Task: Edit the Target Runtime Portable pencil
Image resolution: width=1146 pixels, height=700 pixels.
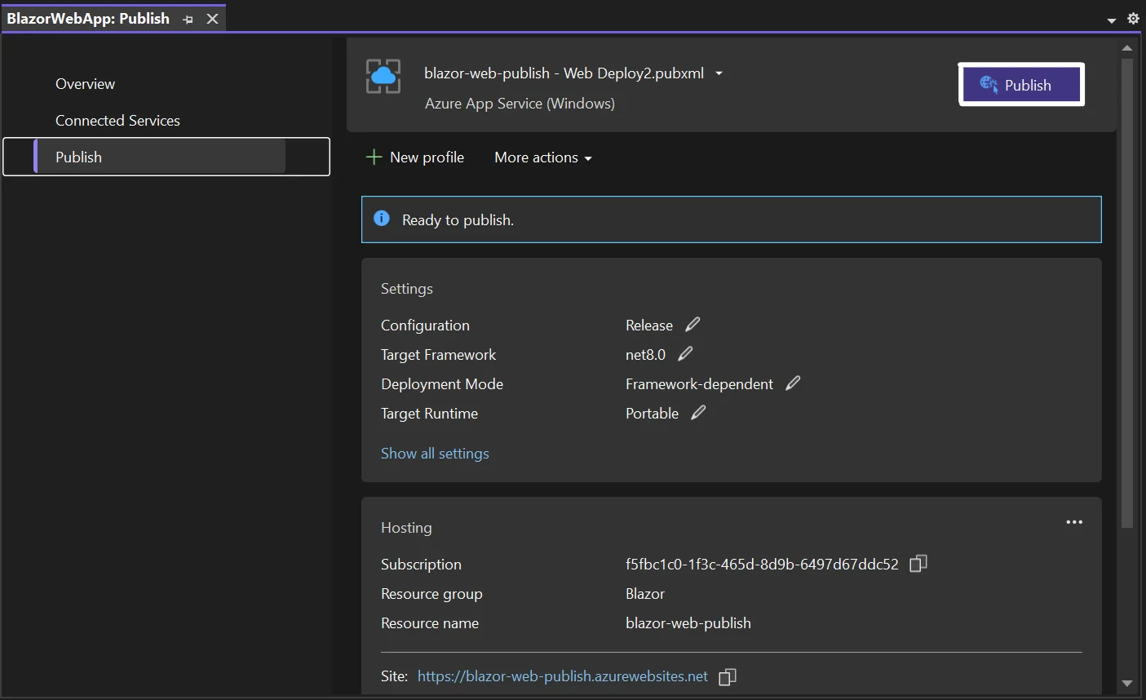Action: click(x=698, y=413)
